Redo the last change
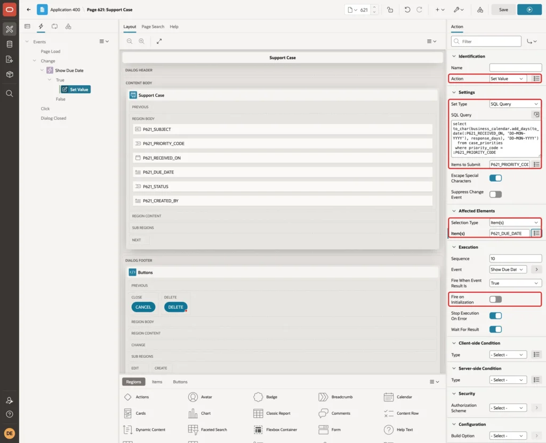Screen dimensions: 546x443 click(419, 10)
